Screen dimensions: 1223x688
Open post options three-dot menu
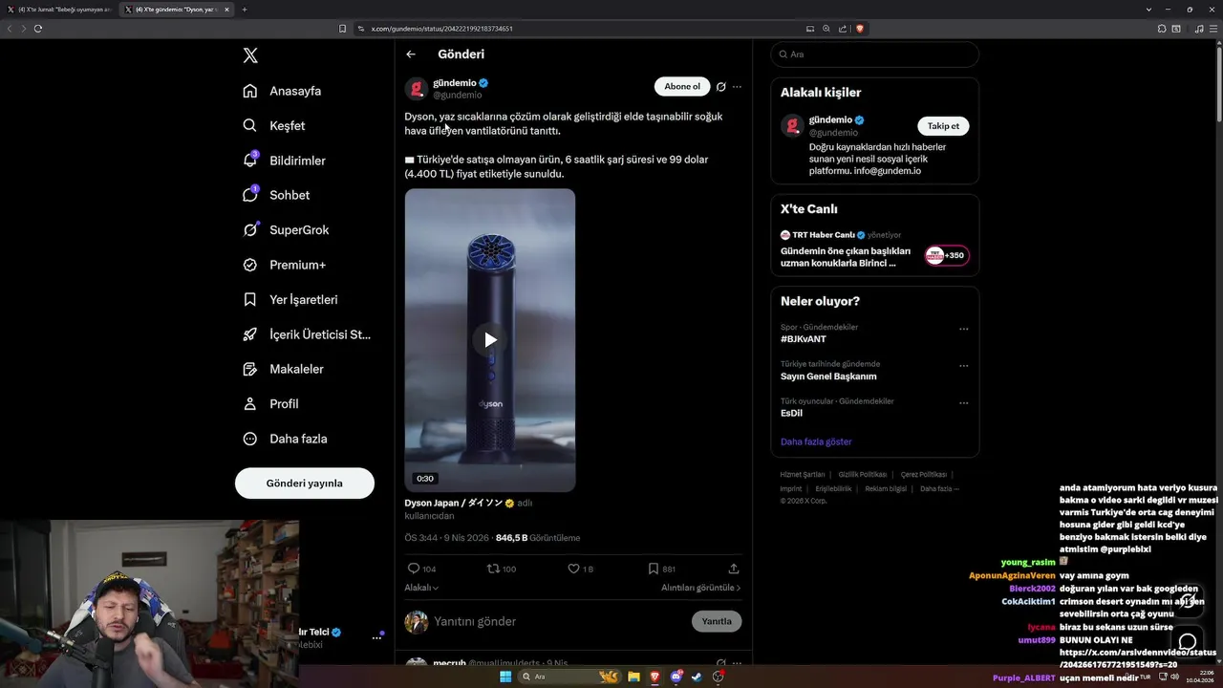tap(737, 86)
